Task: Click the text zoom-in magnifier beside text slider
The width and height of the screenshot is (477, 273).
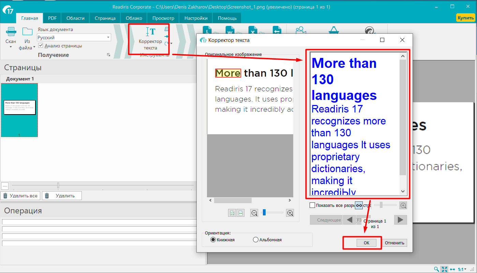Action: (x=403, y=206)
